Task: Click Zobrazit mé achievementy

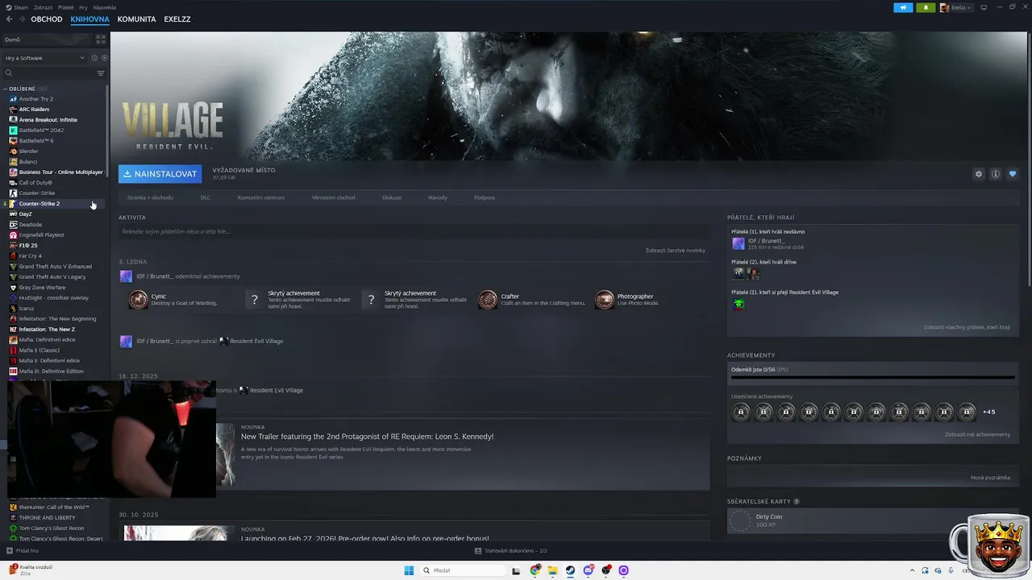Action: click(x=977, y=434)
